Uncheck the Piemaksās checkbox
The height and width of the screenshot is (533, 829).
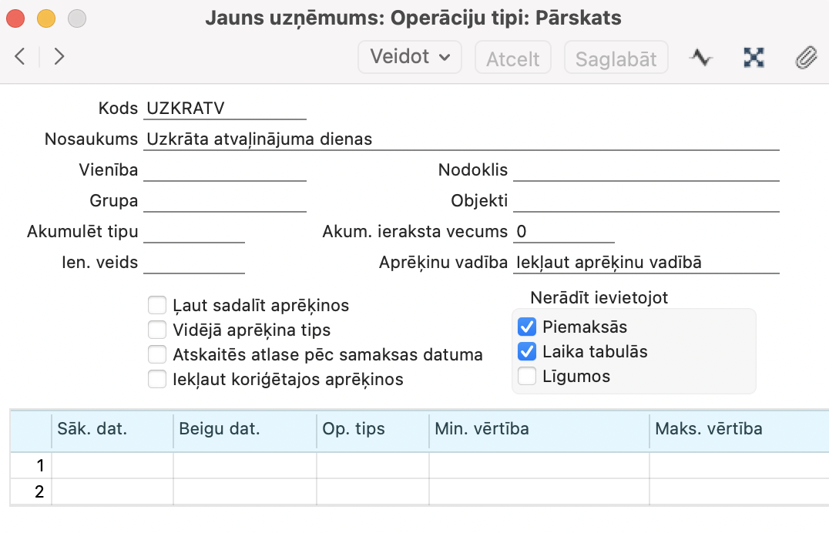coord(527,326)
